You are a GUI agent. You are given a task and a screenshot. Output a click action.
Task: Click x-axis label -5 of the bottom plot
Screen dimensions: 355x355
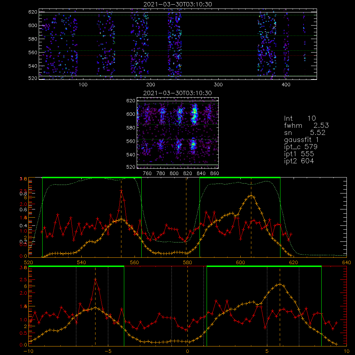108,351
